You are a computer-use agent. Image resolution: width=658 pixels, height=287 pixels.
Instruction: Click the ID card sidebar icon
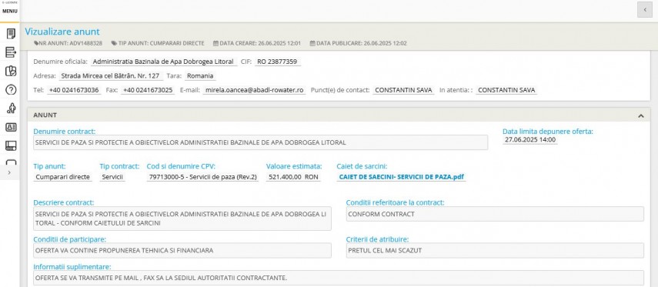[11, 127]
